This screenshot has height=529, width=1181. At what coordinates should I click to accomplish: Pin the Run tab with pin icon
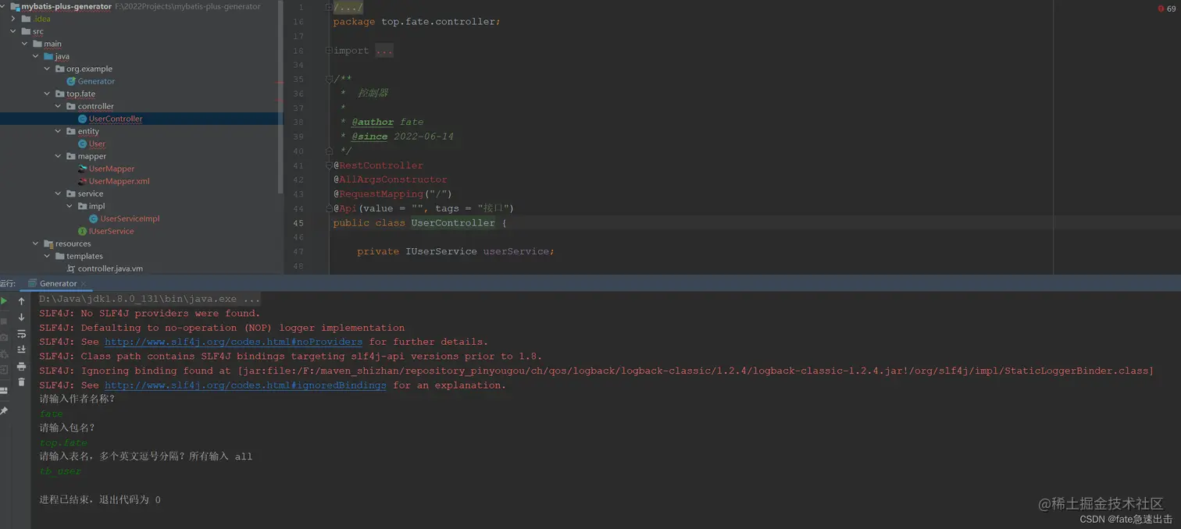click(4, 411)
